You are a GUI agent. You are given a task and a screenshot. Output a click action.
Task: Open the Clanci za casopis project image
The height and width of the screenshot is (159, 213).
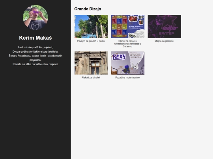[x=128, y=27]
